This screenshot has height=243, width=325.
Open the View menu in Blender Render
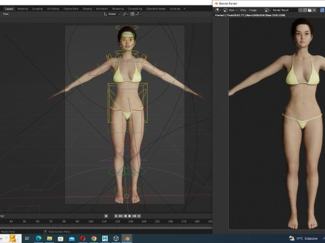243,10
